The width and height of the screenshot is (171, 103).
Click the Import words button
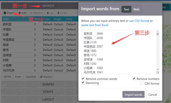tap(133, 94)
